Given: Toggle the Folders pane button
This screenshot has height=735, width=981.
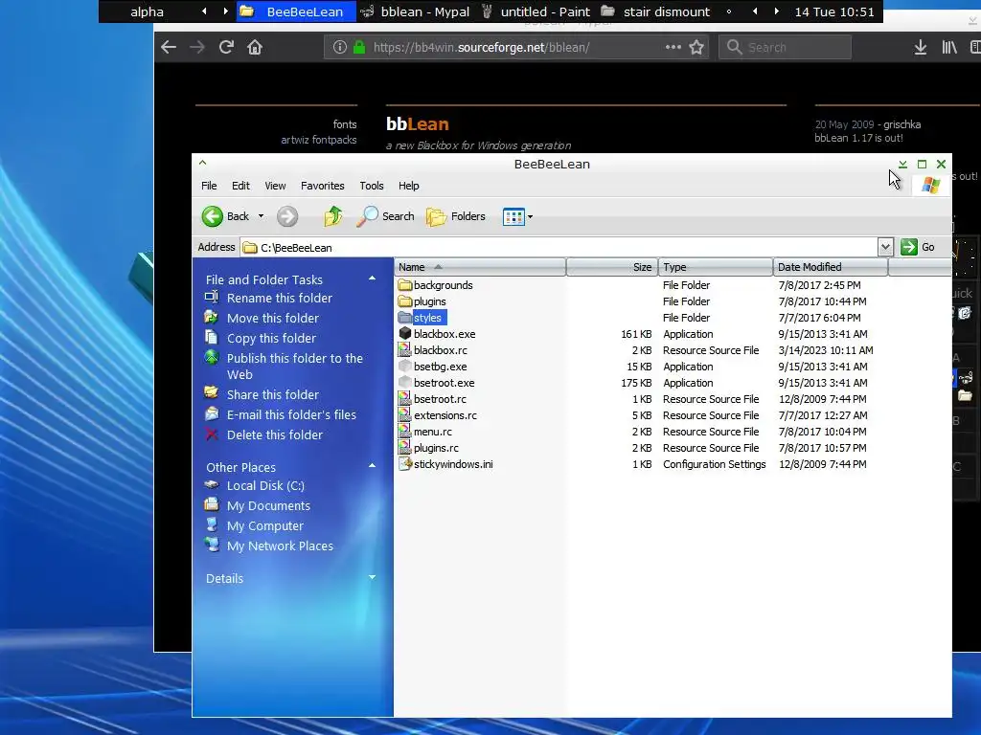Looking at the screenshot, I should pos(455,216).
